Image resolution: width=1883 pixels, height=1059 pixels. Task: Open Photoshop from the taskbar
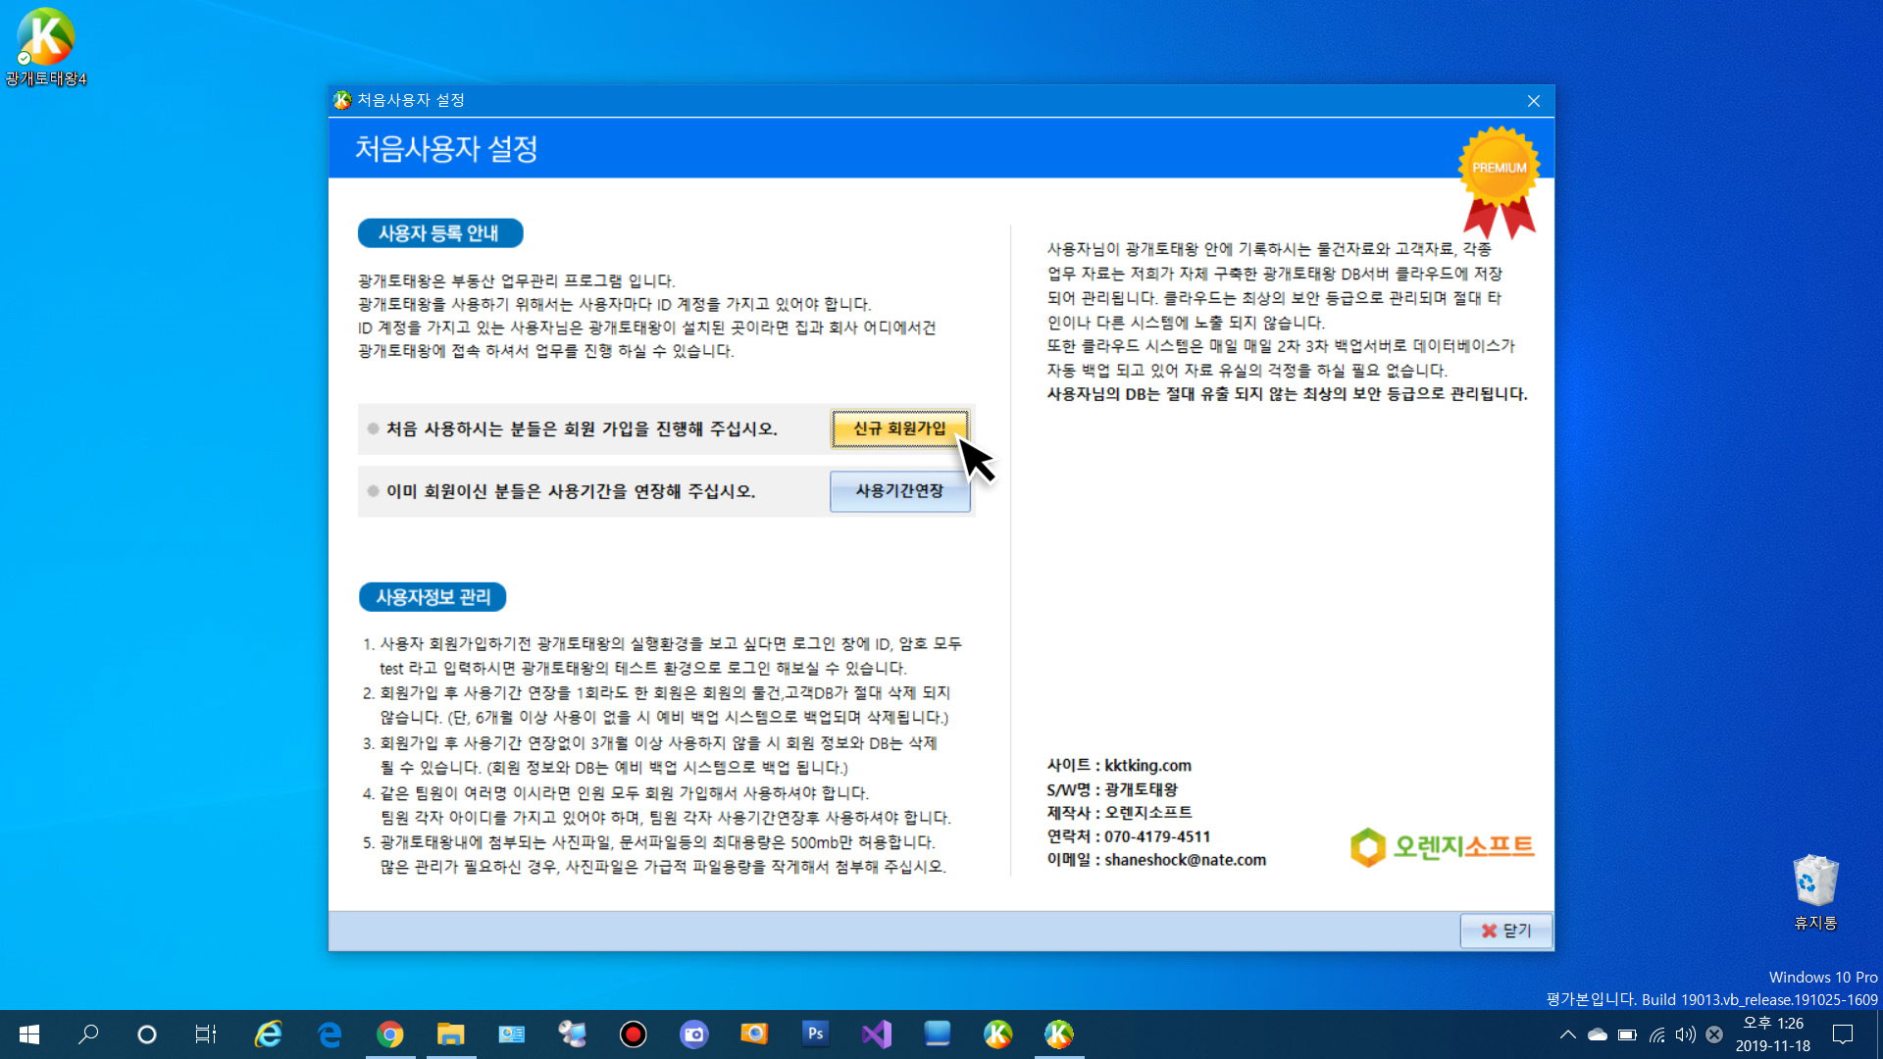(815, 1034)
